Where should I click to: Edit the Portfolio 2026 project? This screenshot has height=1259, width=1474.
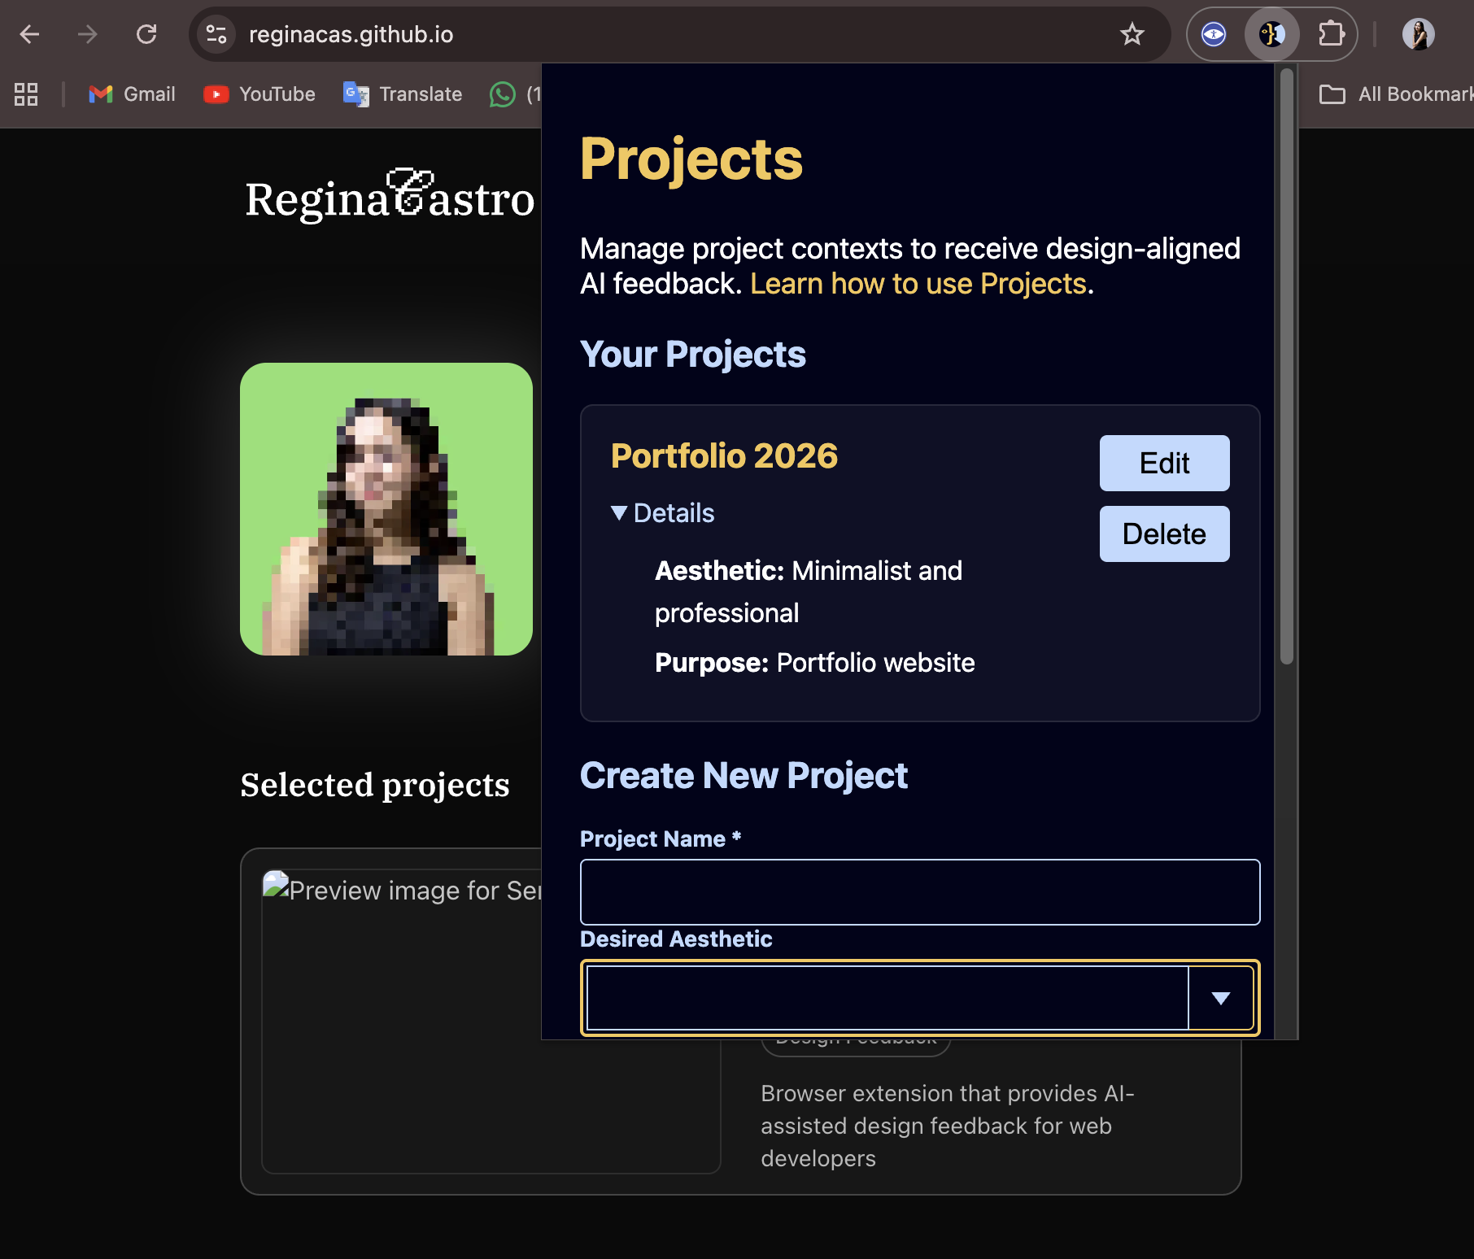(x=1164, y=463)
